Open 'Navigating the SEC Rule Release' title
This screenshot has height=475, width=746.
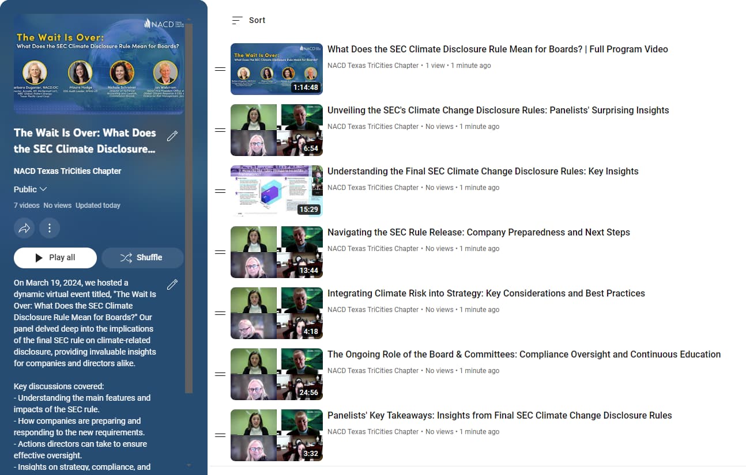pyautogui.click(x=479, y=233)
